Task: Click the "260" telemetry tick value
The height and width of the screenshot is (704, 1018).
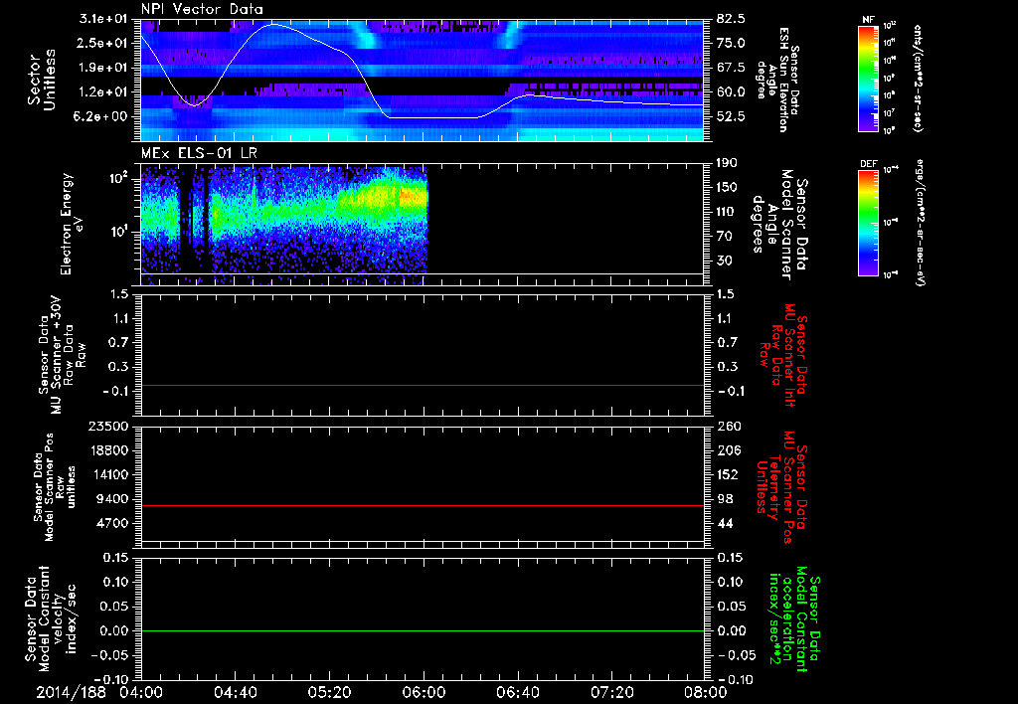Action: [729, 426]
